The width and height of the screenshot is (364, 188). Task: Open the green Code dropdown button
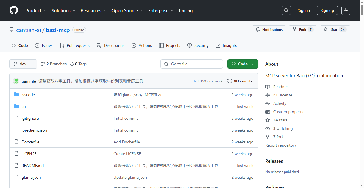coord(243,64)
